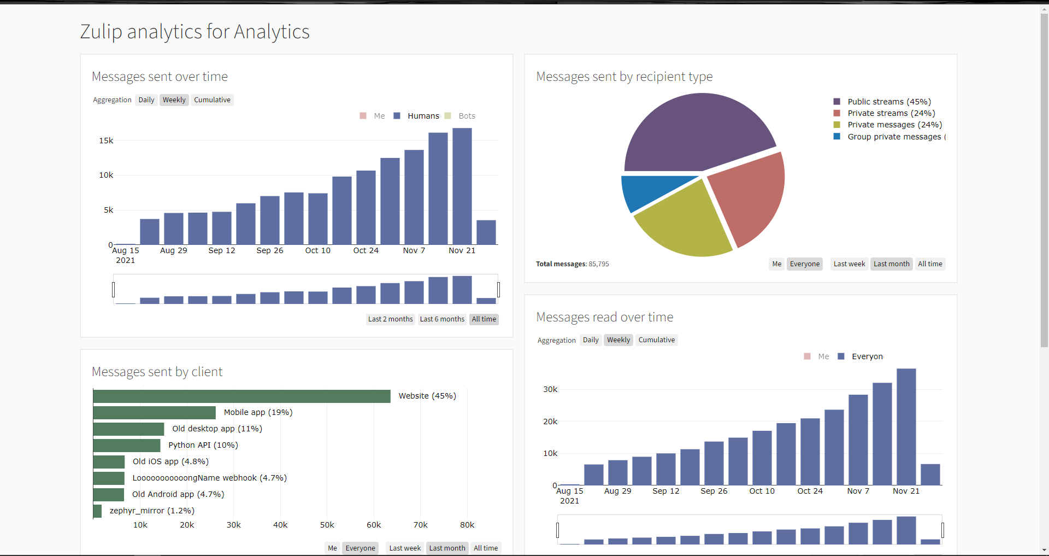Screen dimensions: 1049x556
Task: Click the scrollbar down arrow
Action: tap(1044, 550)
